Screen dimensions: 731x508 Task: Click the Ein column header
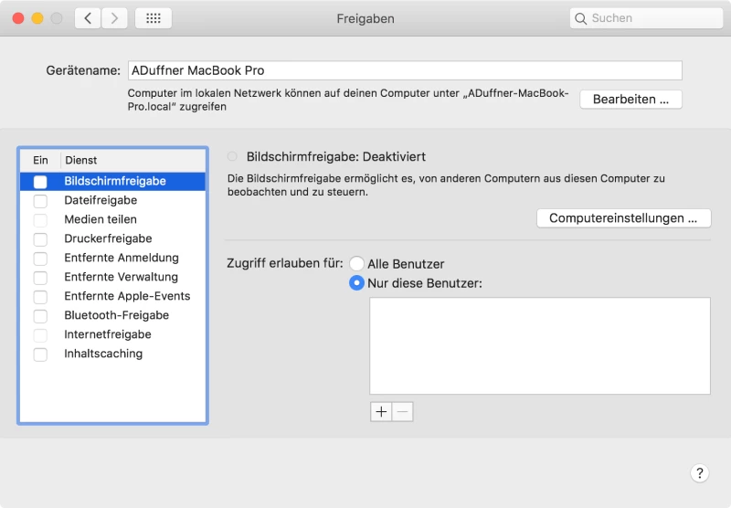coord(40,160)
